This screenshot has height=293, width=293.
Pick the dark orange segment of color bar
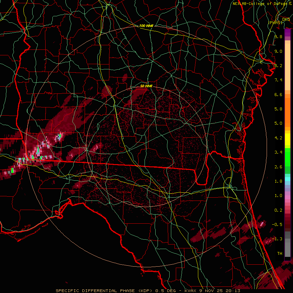287,112
